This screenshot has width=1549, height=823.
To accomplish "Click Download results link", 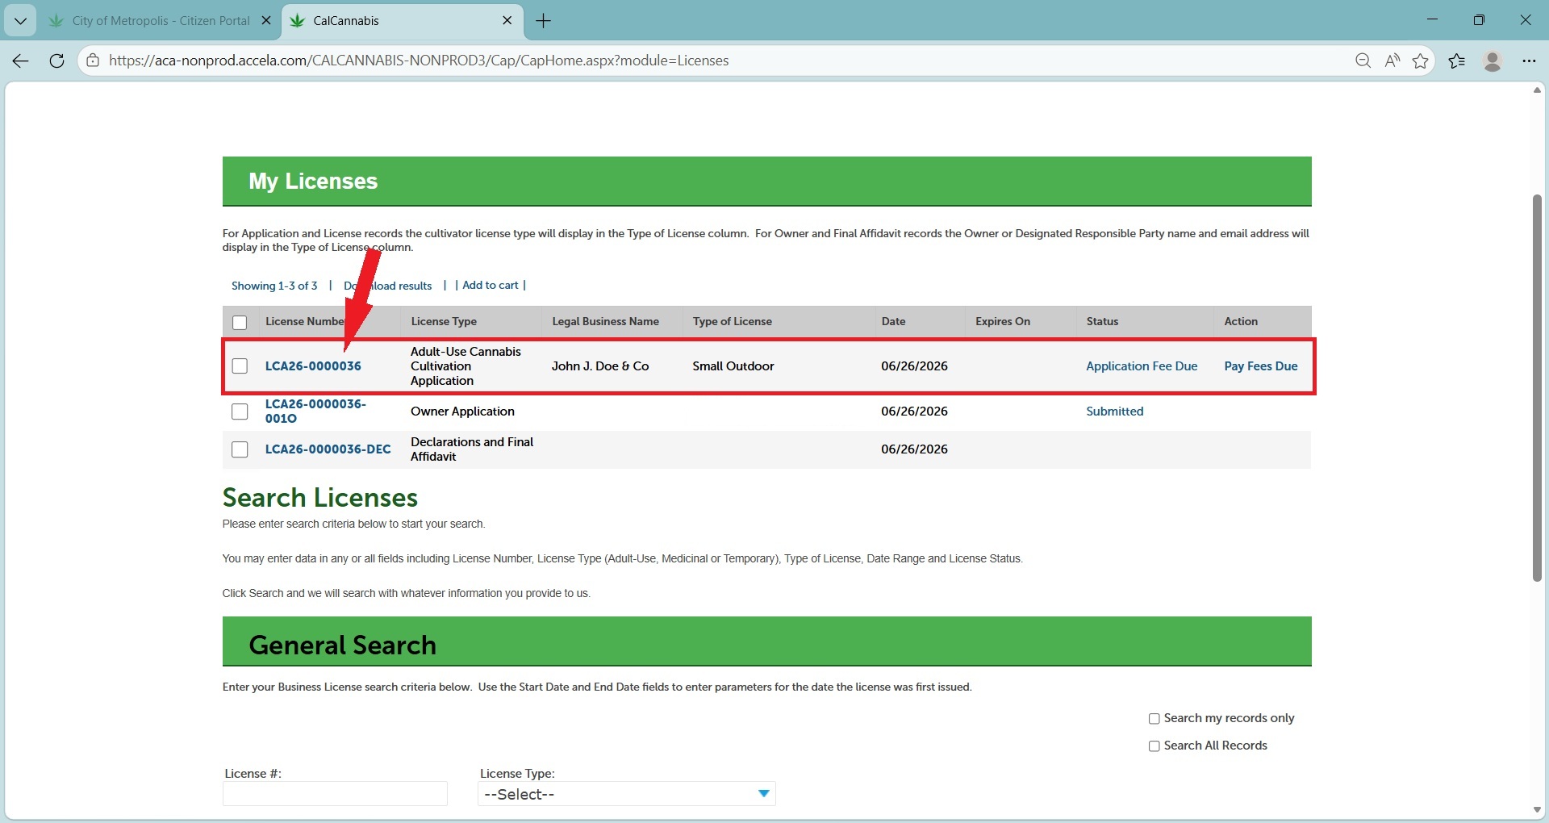I will point(388,286).
